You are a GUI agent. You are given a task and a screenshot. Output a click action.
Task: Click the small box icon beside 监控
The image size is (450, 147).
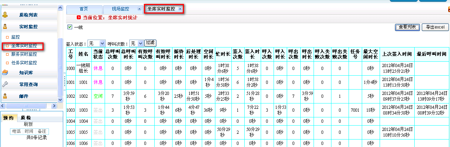tap(7, 37)
